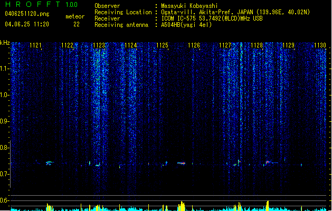
Task: Click the meteor echo trail after 1128
Action: click(271, 162)
